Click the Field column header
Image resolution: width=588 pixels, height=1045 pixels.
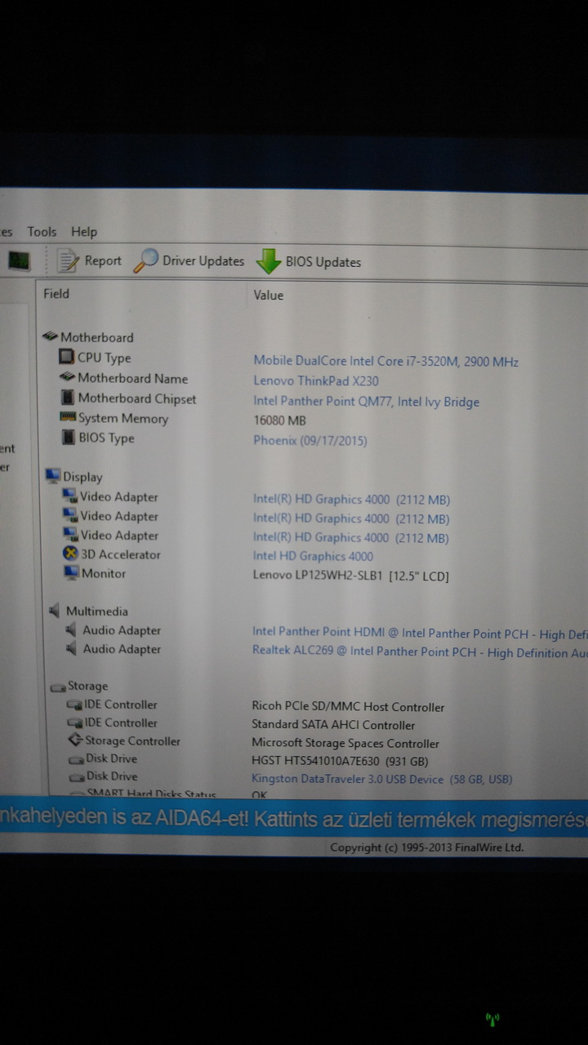[x=56, y=293]
